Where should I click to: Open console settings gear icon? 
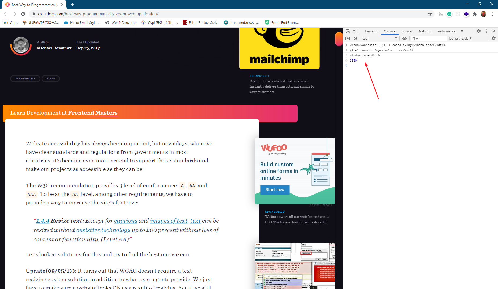coord(494,38)
